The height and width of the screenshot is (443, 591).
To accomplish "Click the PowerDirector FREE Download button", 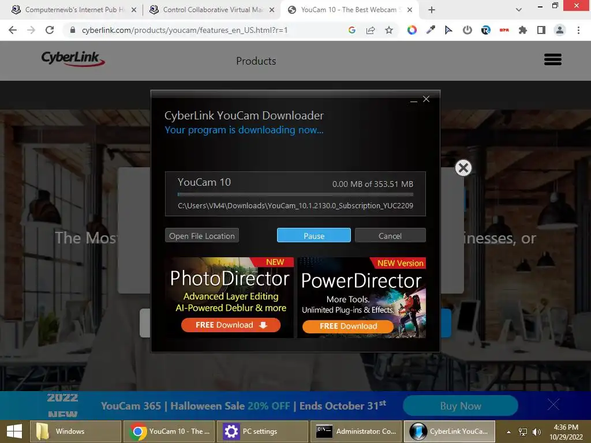I will click(x=348, y=326).
